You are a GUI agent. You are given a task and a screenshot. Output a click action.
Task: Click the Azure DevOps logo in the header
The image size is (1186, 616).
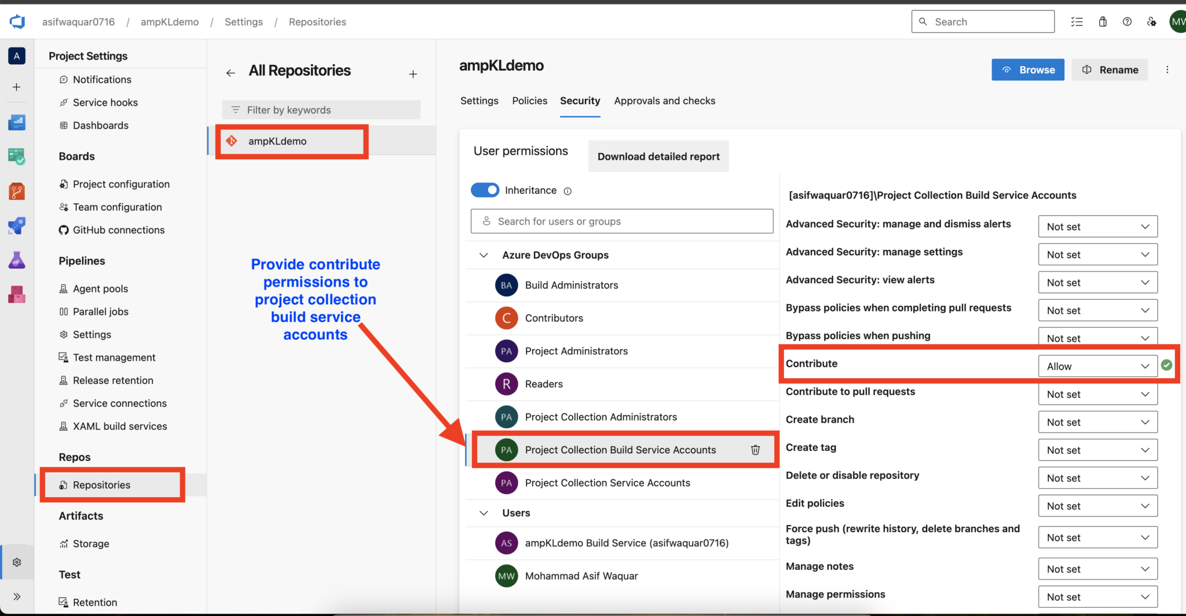(x=17, y=21)
